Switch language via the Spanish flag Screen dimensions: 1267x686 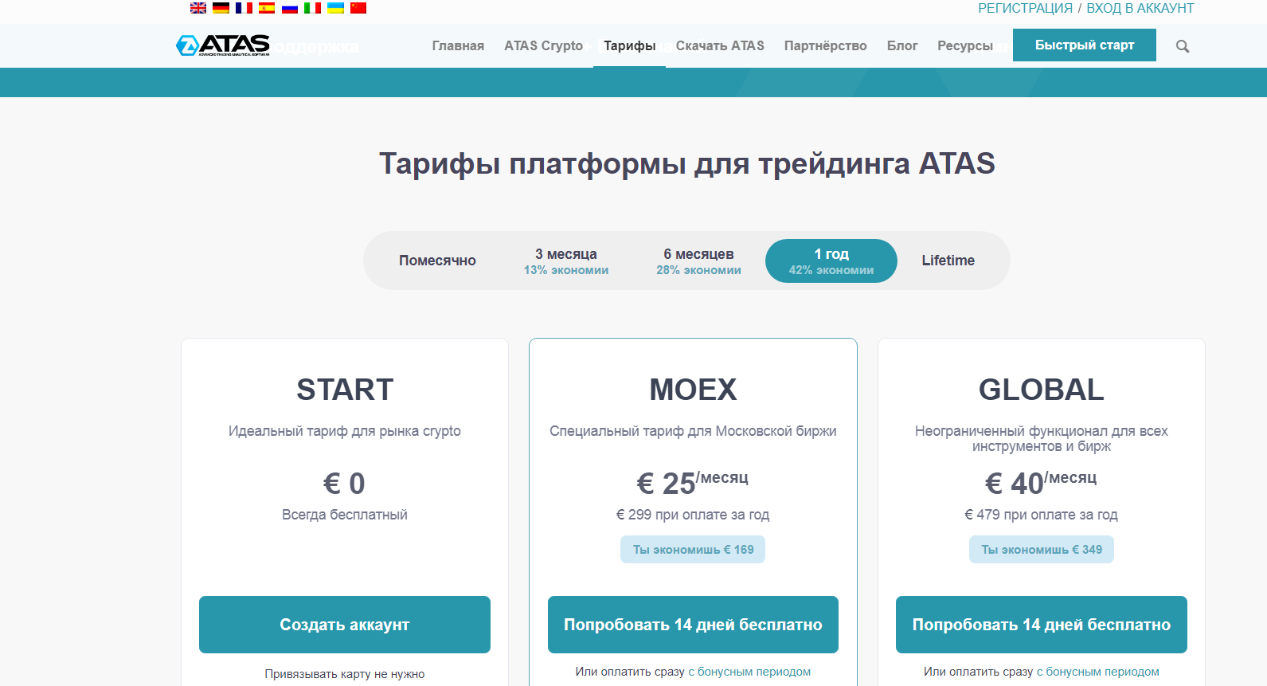tap(267, 8)
